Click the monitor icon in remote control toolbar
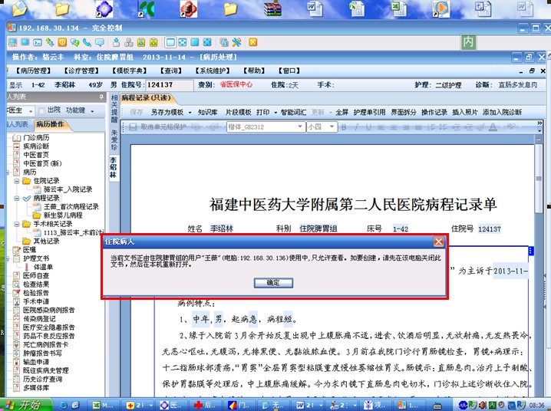The image size is (551, 411). pos(25,42)
